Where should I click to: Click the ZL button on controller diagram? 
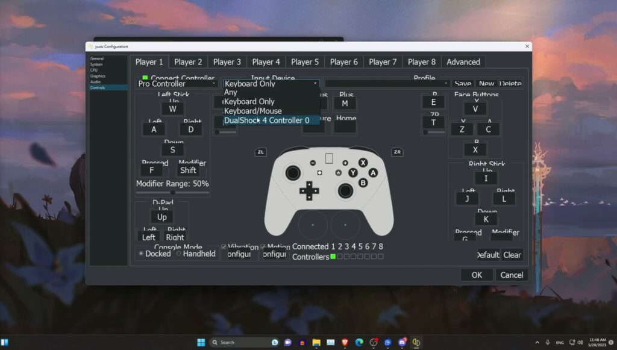(260, 152)
